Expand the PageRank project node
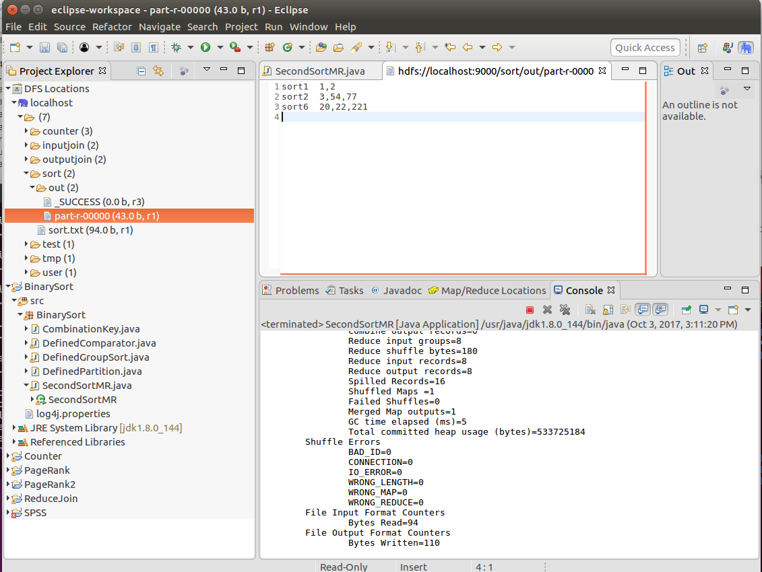762x572 pixels. pyautogui.click(x=8, y=470)
